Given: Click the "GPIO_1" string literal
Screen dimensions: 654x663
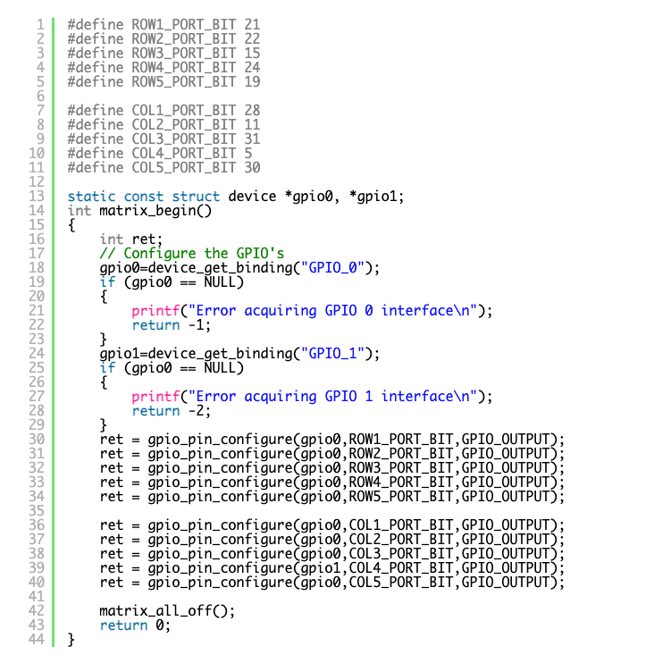Looking at the screenshot, I should point(339,353).
